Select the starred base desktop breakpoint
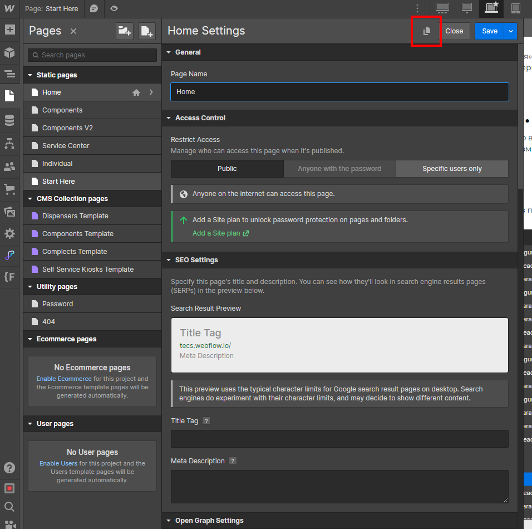The width and height of the screenshot is (532, 529). (491, 8)
